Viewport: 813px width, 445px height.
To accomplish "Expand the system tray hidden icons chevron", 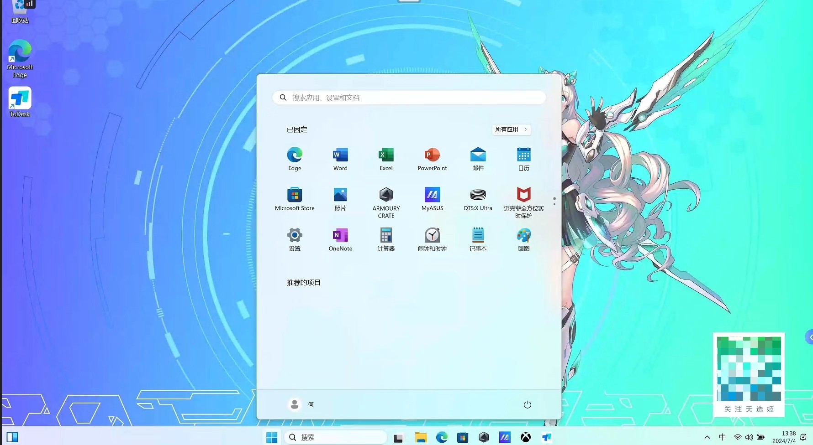I will click(707, 437).
